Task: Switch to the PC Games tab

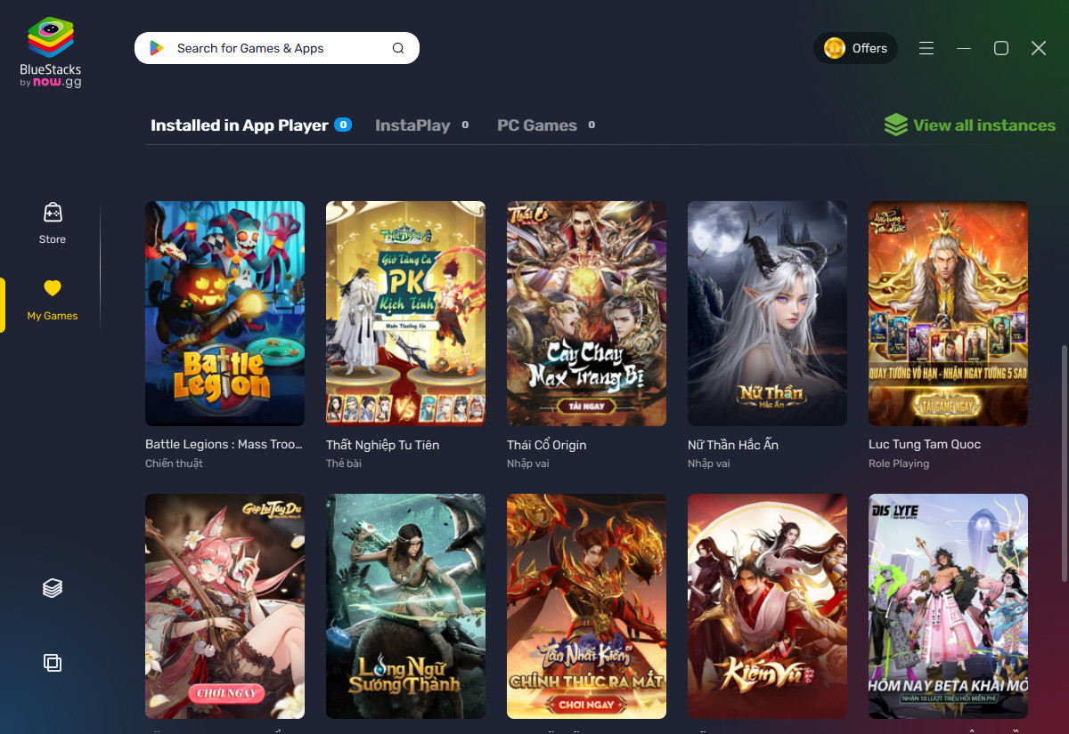Action: point(538,125)
